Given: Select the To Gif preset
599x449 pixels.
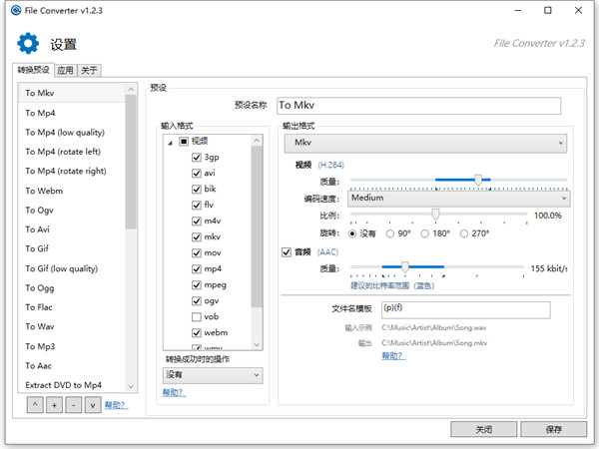Looking at the screenshot, I should click(72, 248).
